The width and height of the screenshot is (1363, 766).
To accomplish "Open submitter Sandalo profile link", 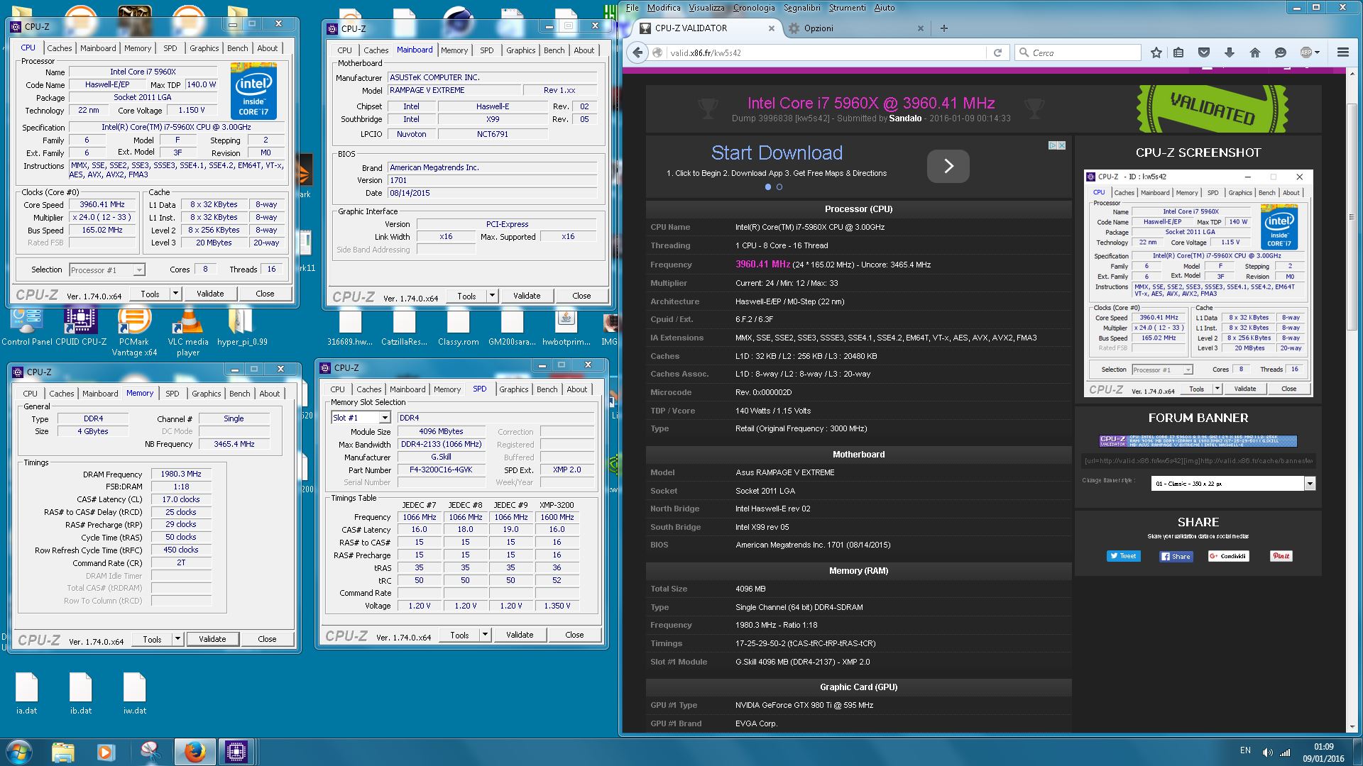I will (x=905, y=118).
